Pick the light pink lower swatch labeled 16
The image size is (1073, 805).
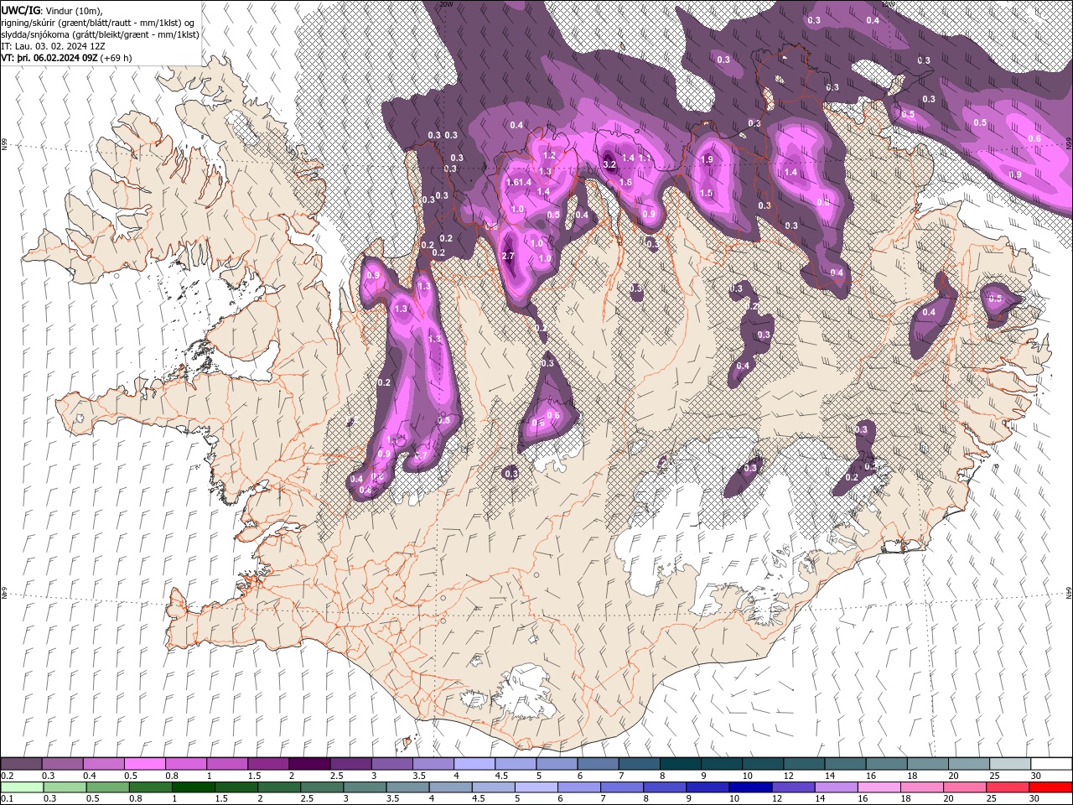tap(878, 787)
